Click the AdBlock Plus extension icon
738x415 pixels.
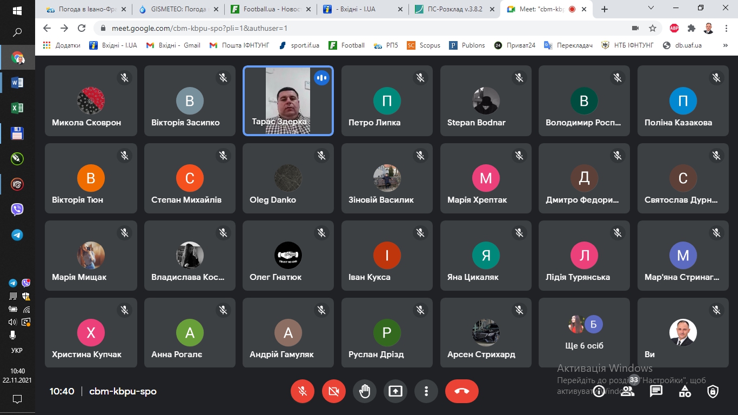tap(674, 28)
